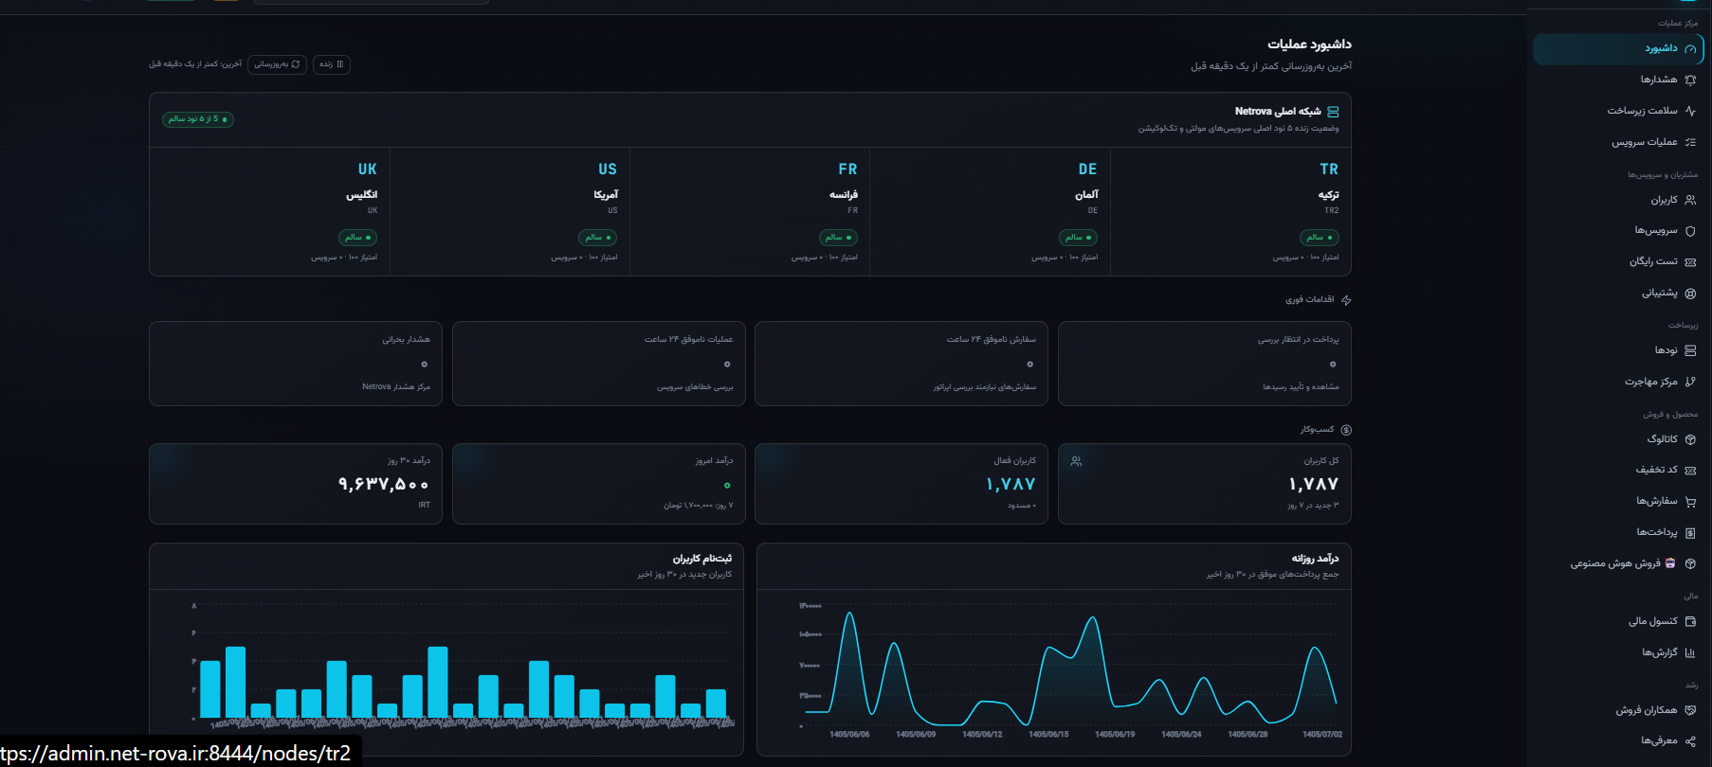Click the cart icon for سفارش‌ها
The image size is (1712, 767).
tap(1690, 502)
